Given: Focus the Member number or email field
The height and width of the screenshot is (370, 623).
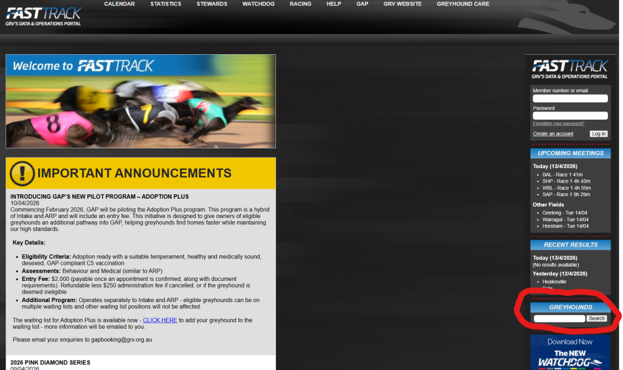Looking at the screenshot, I should point(570,98).
